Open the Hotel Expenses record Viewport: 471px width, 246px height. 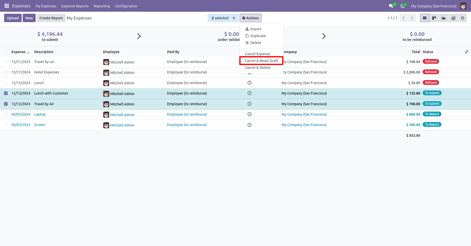pos(47,72)
